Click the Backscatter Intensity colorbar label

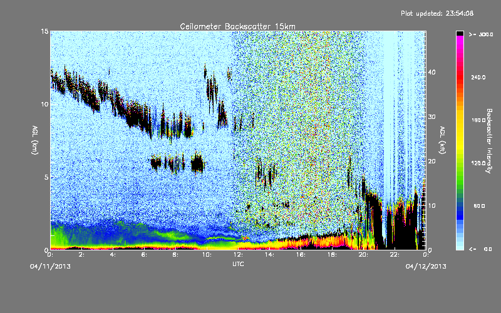pyautogui.click(x=489, y=141)
